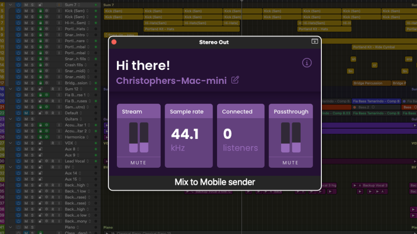Lock icon on track 5 Kick (Sam)
Screen dimensions: 417x234
(40, 11)
